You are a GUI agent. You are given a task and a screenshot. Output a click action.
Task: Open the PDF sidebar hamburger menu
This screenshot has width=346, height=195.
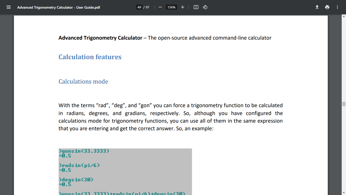pyautogui.click(x=9, y=7)
